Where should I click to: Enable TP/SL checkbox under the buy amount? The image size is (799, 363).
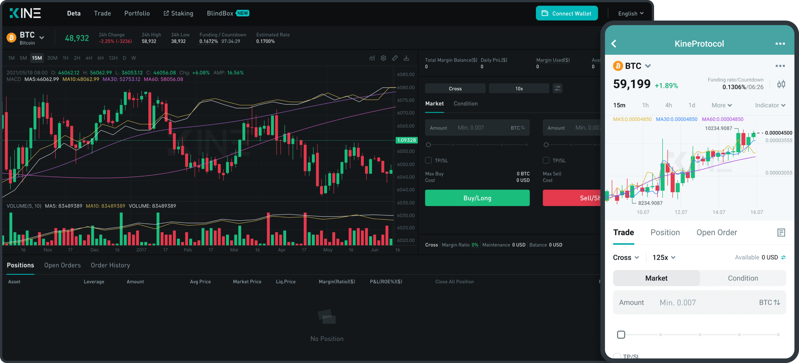point(428,160)
